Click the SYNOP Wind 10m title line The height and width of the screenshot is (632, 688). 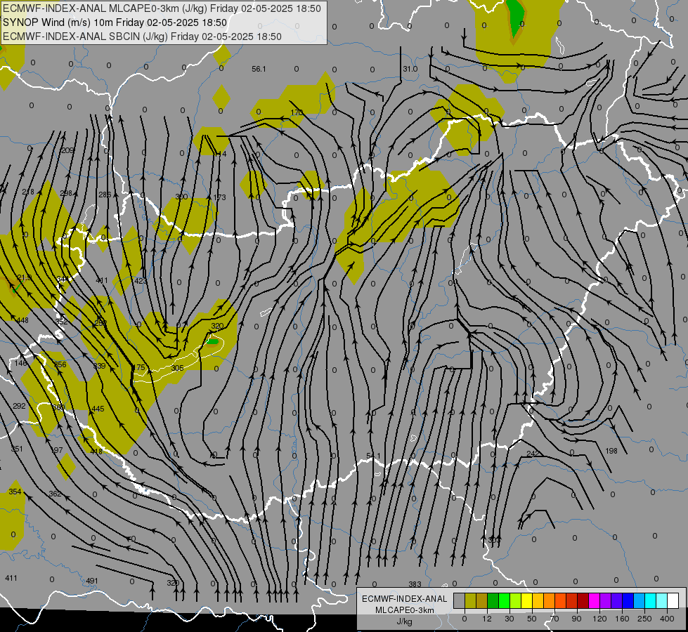coord(115,22)
